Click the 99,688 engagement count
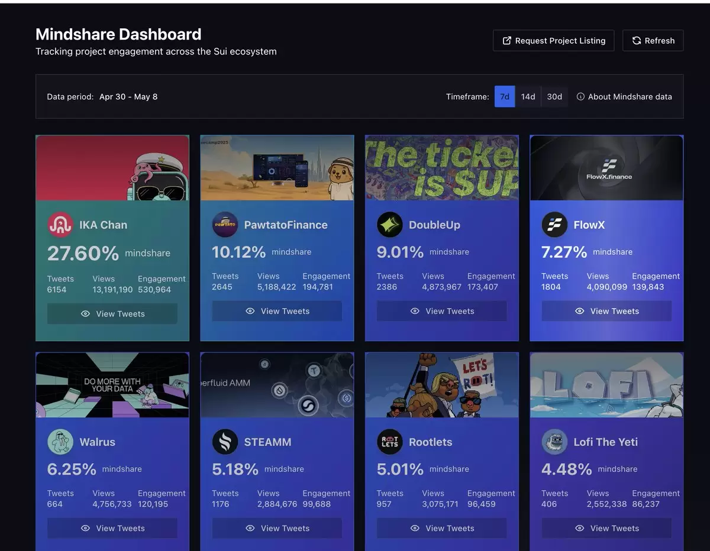Screen dimensions: 710x551 pos(317,504)
